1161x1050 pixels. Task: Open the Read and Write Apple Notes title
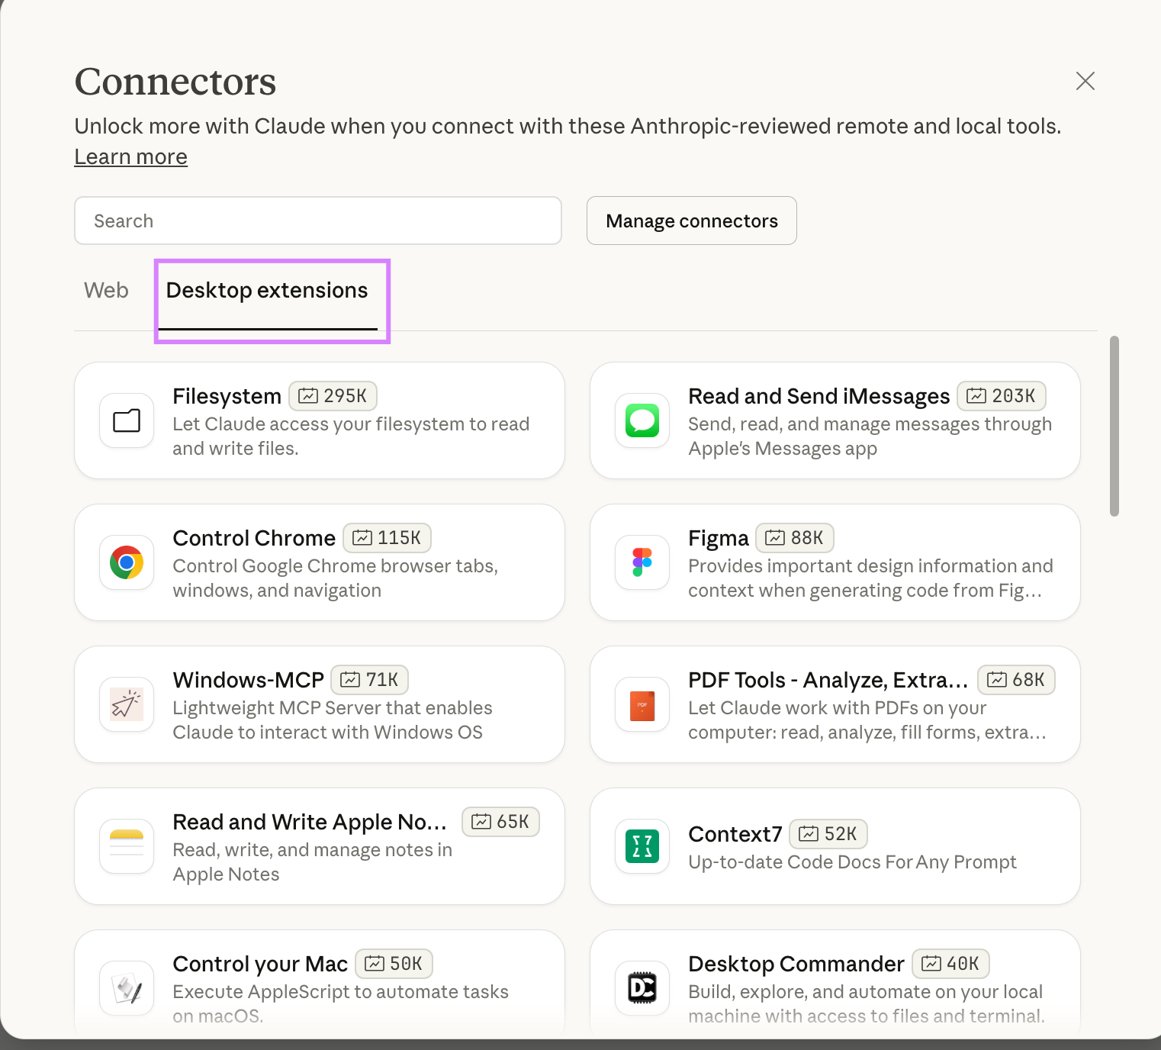click(x=310, y=823)
